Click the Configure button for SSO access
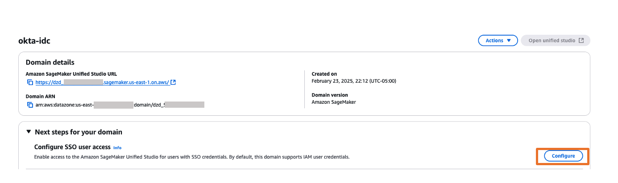This screenshot has width=618, height=183. pyautogui.click(x=563, y=156)
